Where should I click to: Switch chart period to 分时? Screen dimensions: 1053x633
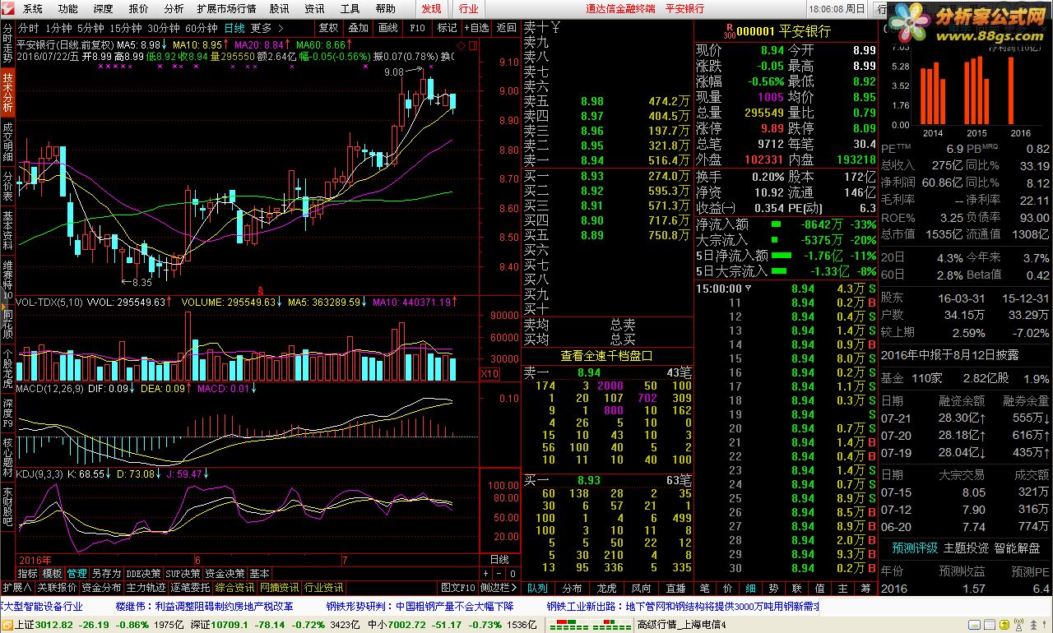tap(29, 28)
